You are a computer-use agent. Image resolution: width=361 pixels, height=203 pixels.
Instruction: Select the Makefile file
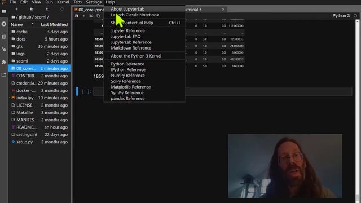(39, 113)
